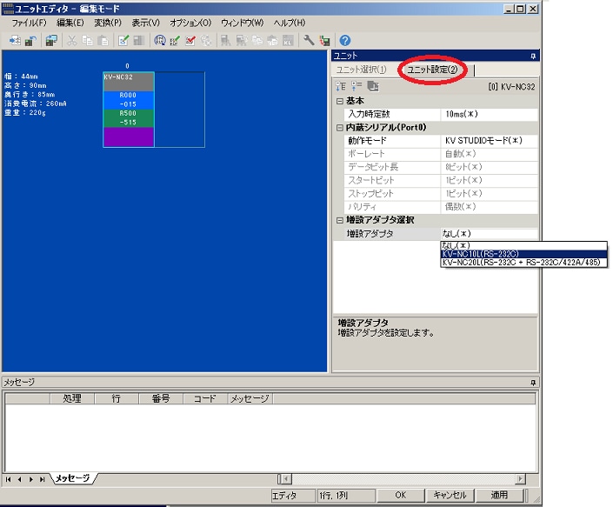Switch to the ユニット選択(1) tab
Image resolution: width=613 pixels, height=507 pixels.
pos(362,70)
